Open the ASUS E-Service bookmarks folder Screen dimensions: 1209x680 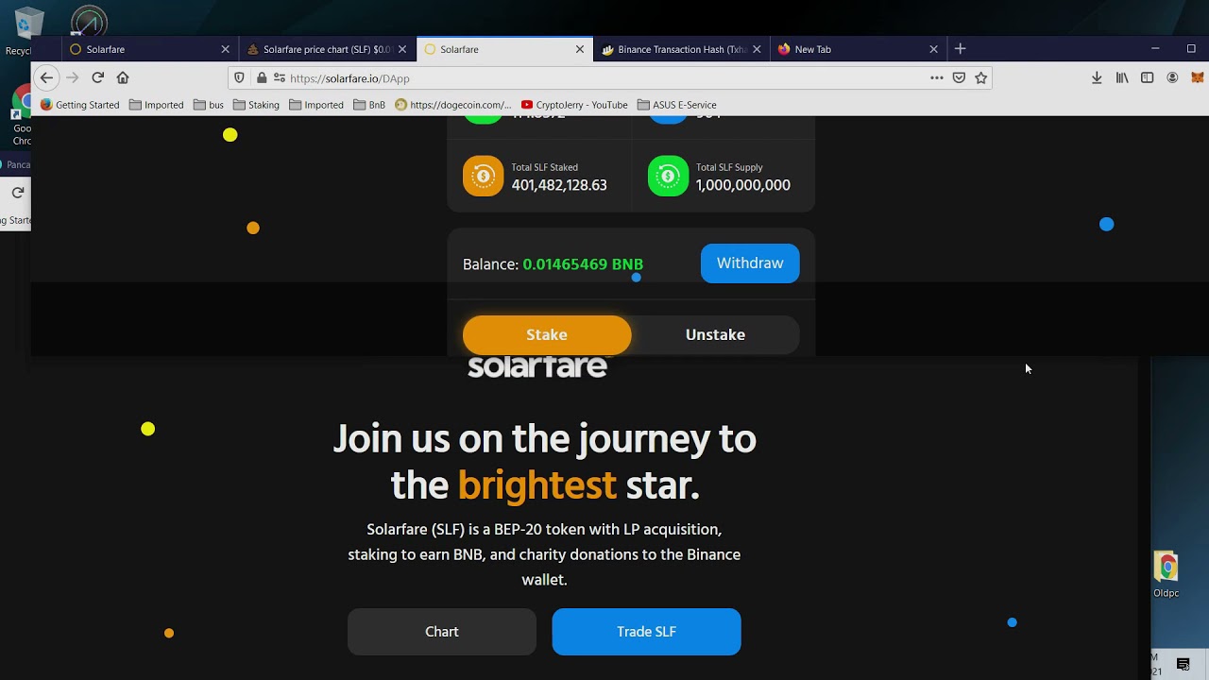pyautogui.click(x=677, y=105)
